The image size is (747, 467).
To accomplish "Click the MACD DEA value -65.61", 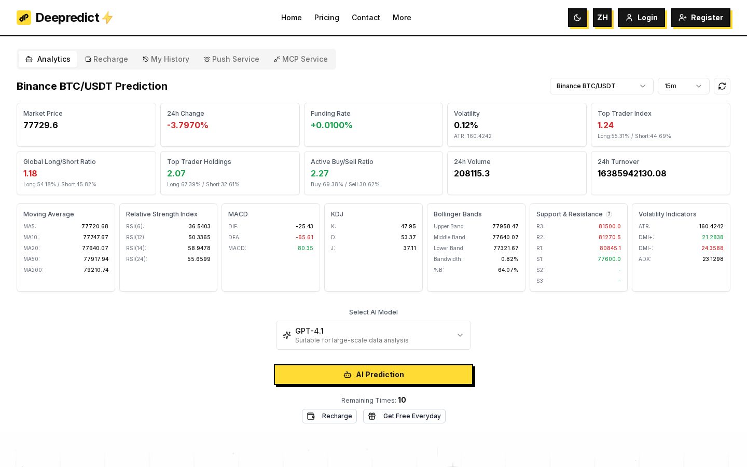I will tap(305, 237).
